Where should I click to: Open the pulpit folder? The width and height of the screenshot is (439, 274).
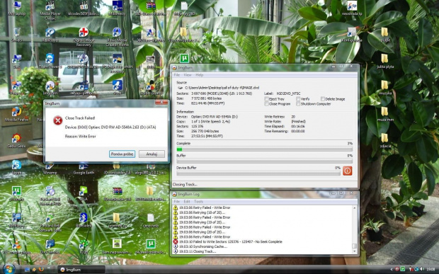(385, 35)
